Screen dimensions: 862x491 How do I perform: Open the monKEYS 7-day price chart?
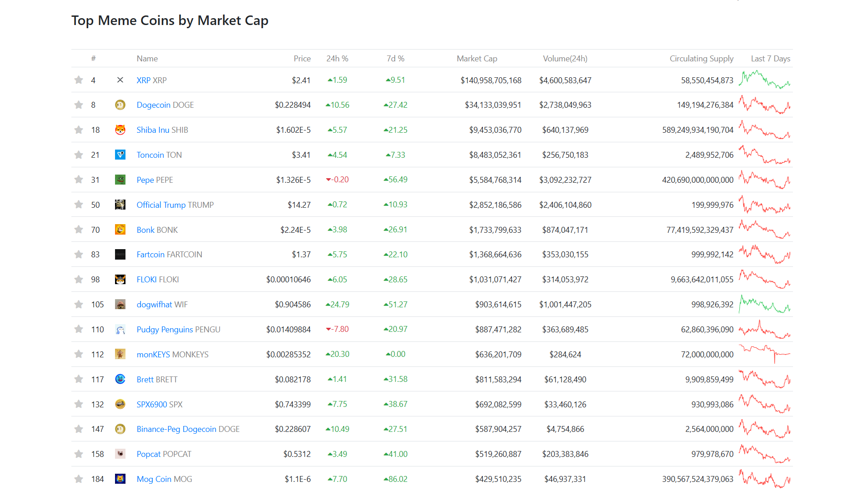(765, 354)
